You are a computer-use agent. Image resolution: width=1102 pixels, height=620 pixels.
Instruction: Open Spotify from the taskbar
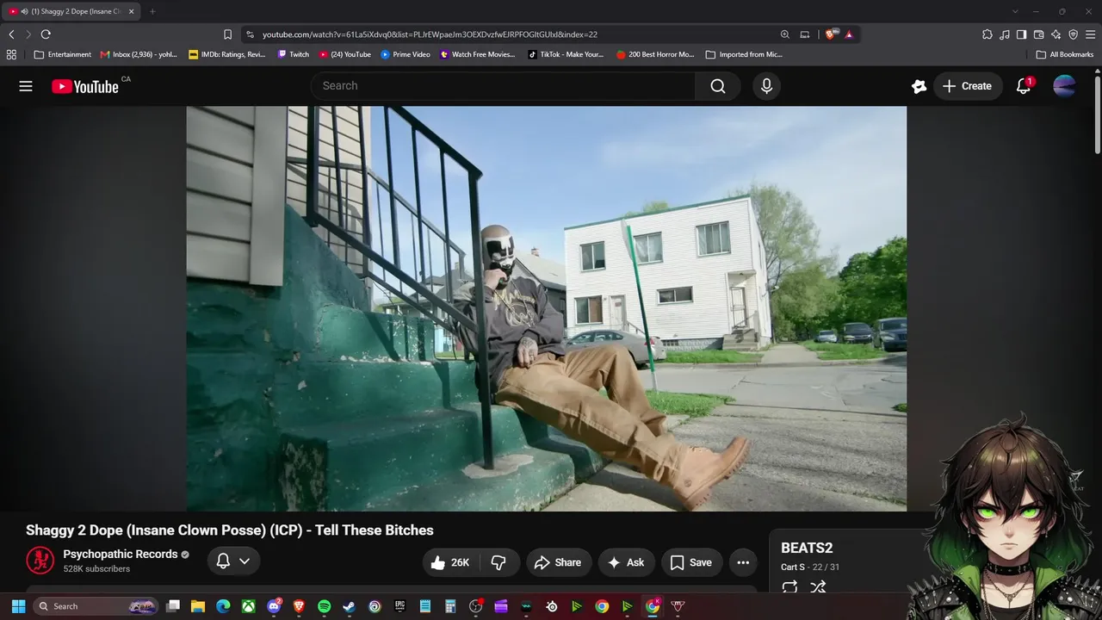coord(324,606)
